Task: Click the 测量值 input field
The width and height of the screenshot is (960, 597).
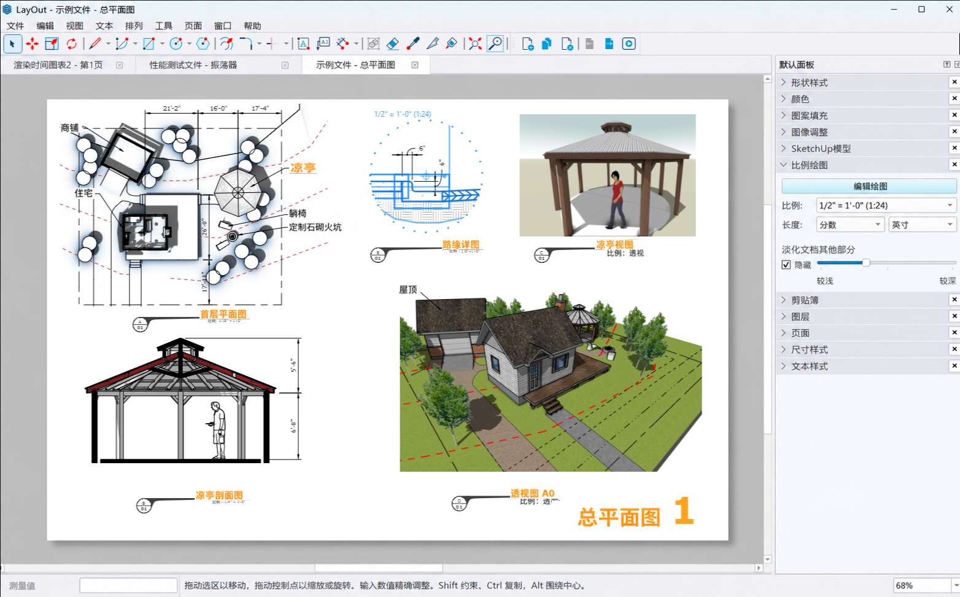Action: tap(128, 586)
